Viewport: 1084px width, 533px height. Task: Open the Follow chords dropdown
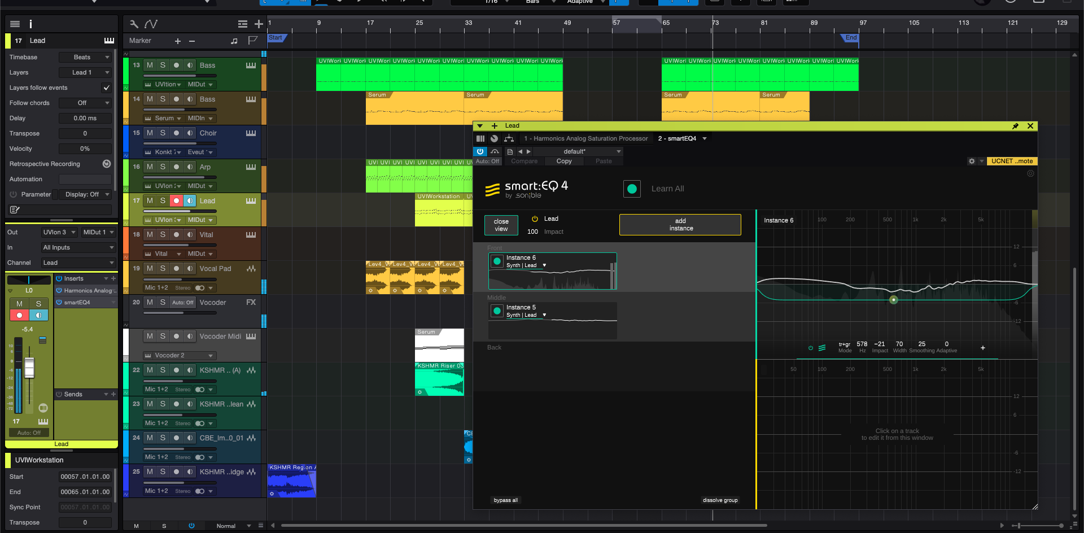coord(85,103)
